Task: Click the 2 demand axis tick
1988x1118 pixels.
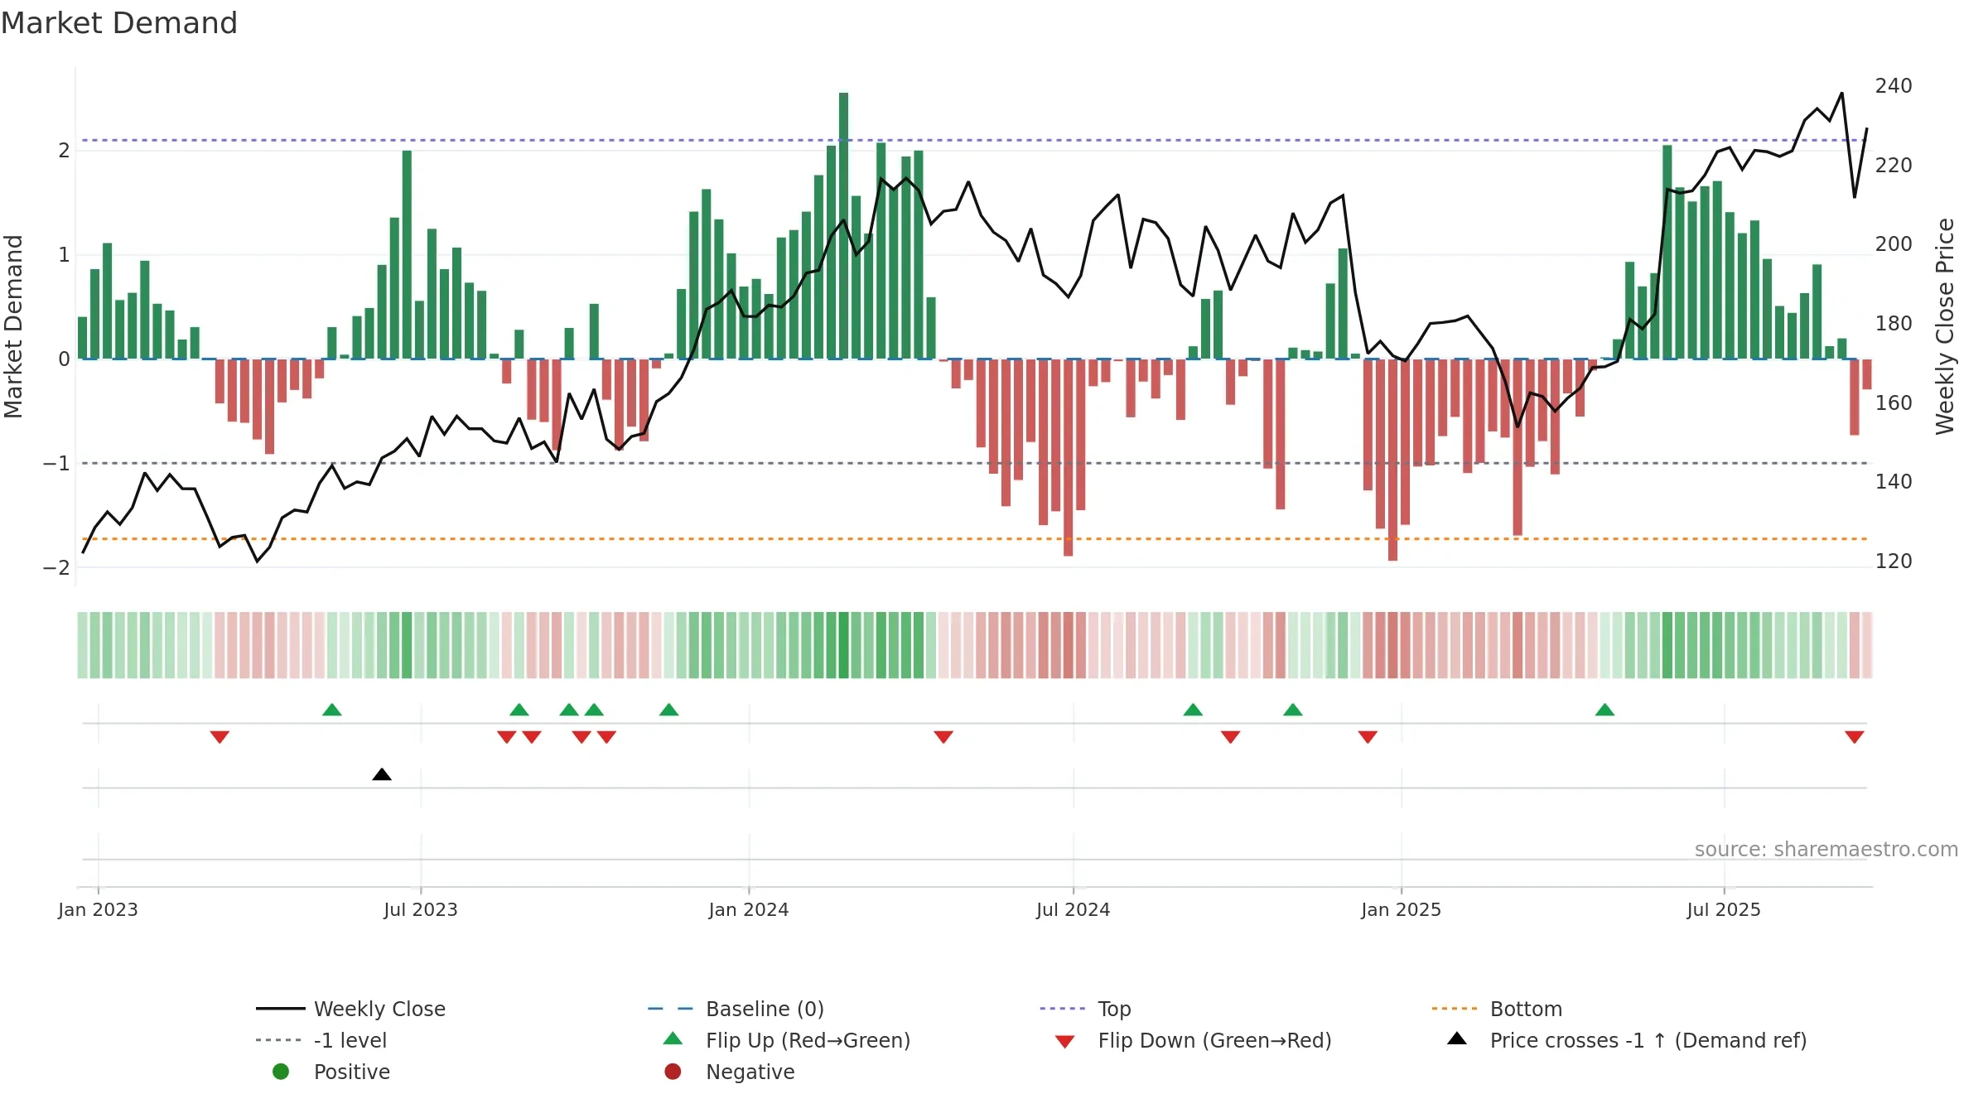Action: (x=64, y=151)
